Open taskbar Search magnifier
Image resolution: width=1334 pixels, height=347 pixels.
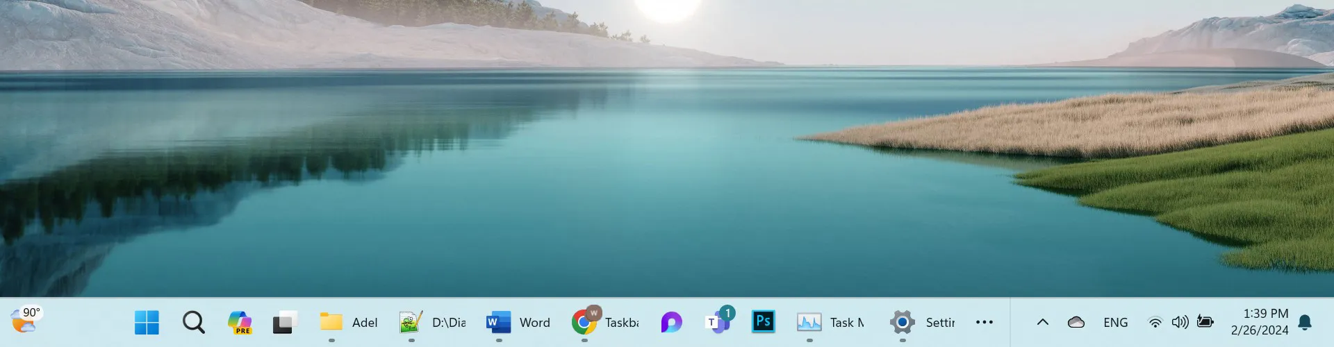(x=193, y=322)
